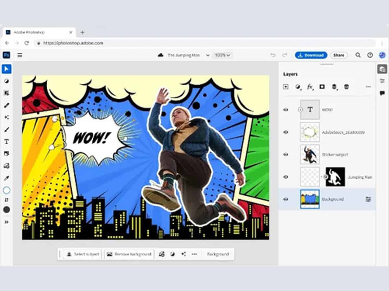Screen dimensions: 389x291
Task: Open Layers panel more options ellipsis
Action: click(368, 87)
